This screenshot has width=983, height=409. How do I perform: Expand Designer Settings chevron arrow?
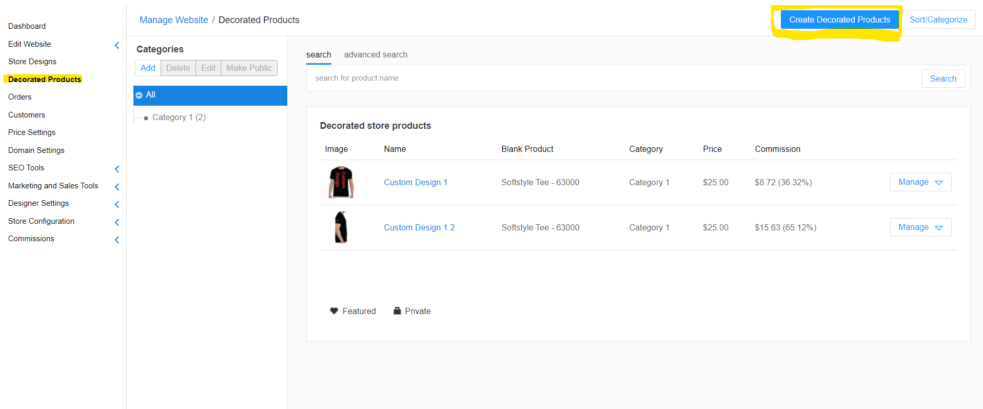click(117, 204)
